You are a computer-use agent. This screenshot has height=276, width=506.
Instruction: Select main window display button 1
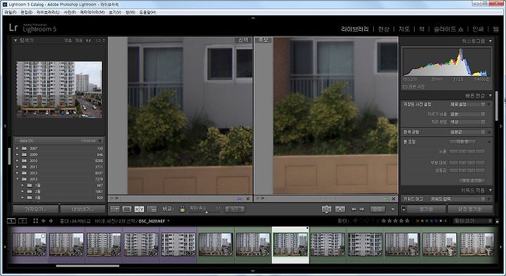click(11, 221)
